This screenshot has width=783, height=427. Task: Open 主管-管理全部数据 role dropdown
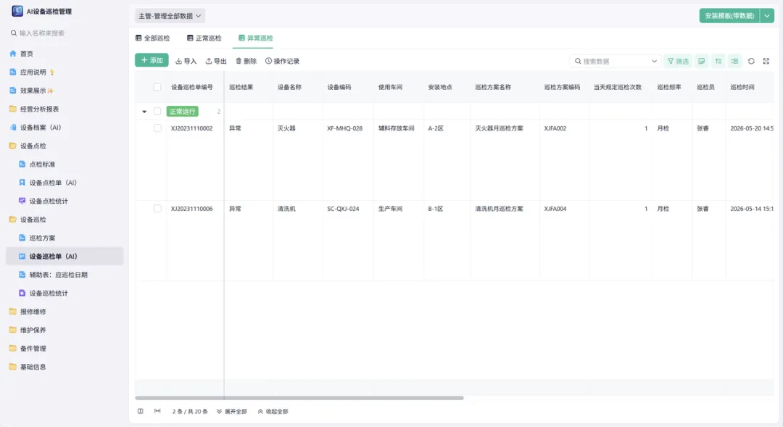click(x=170, y=16)
